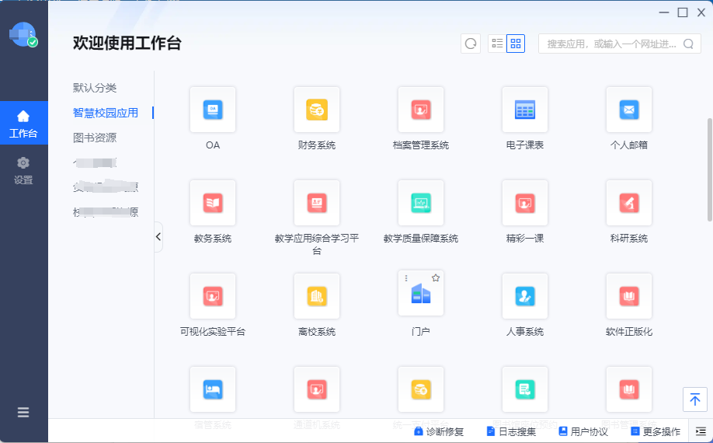Go to 设置 in left sidebar
This screenshot has width=713, height=443.
(x=23, y=170)
